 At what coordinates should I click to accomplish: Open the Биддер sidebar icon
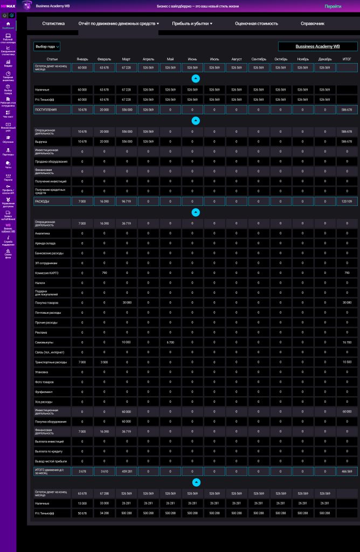[8, 63]
